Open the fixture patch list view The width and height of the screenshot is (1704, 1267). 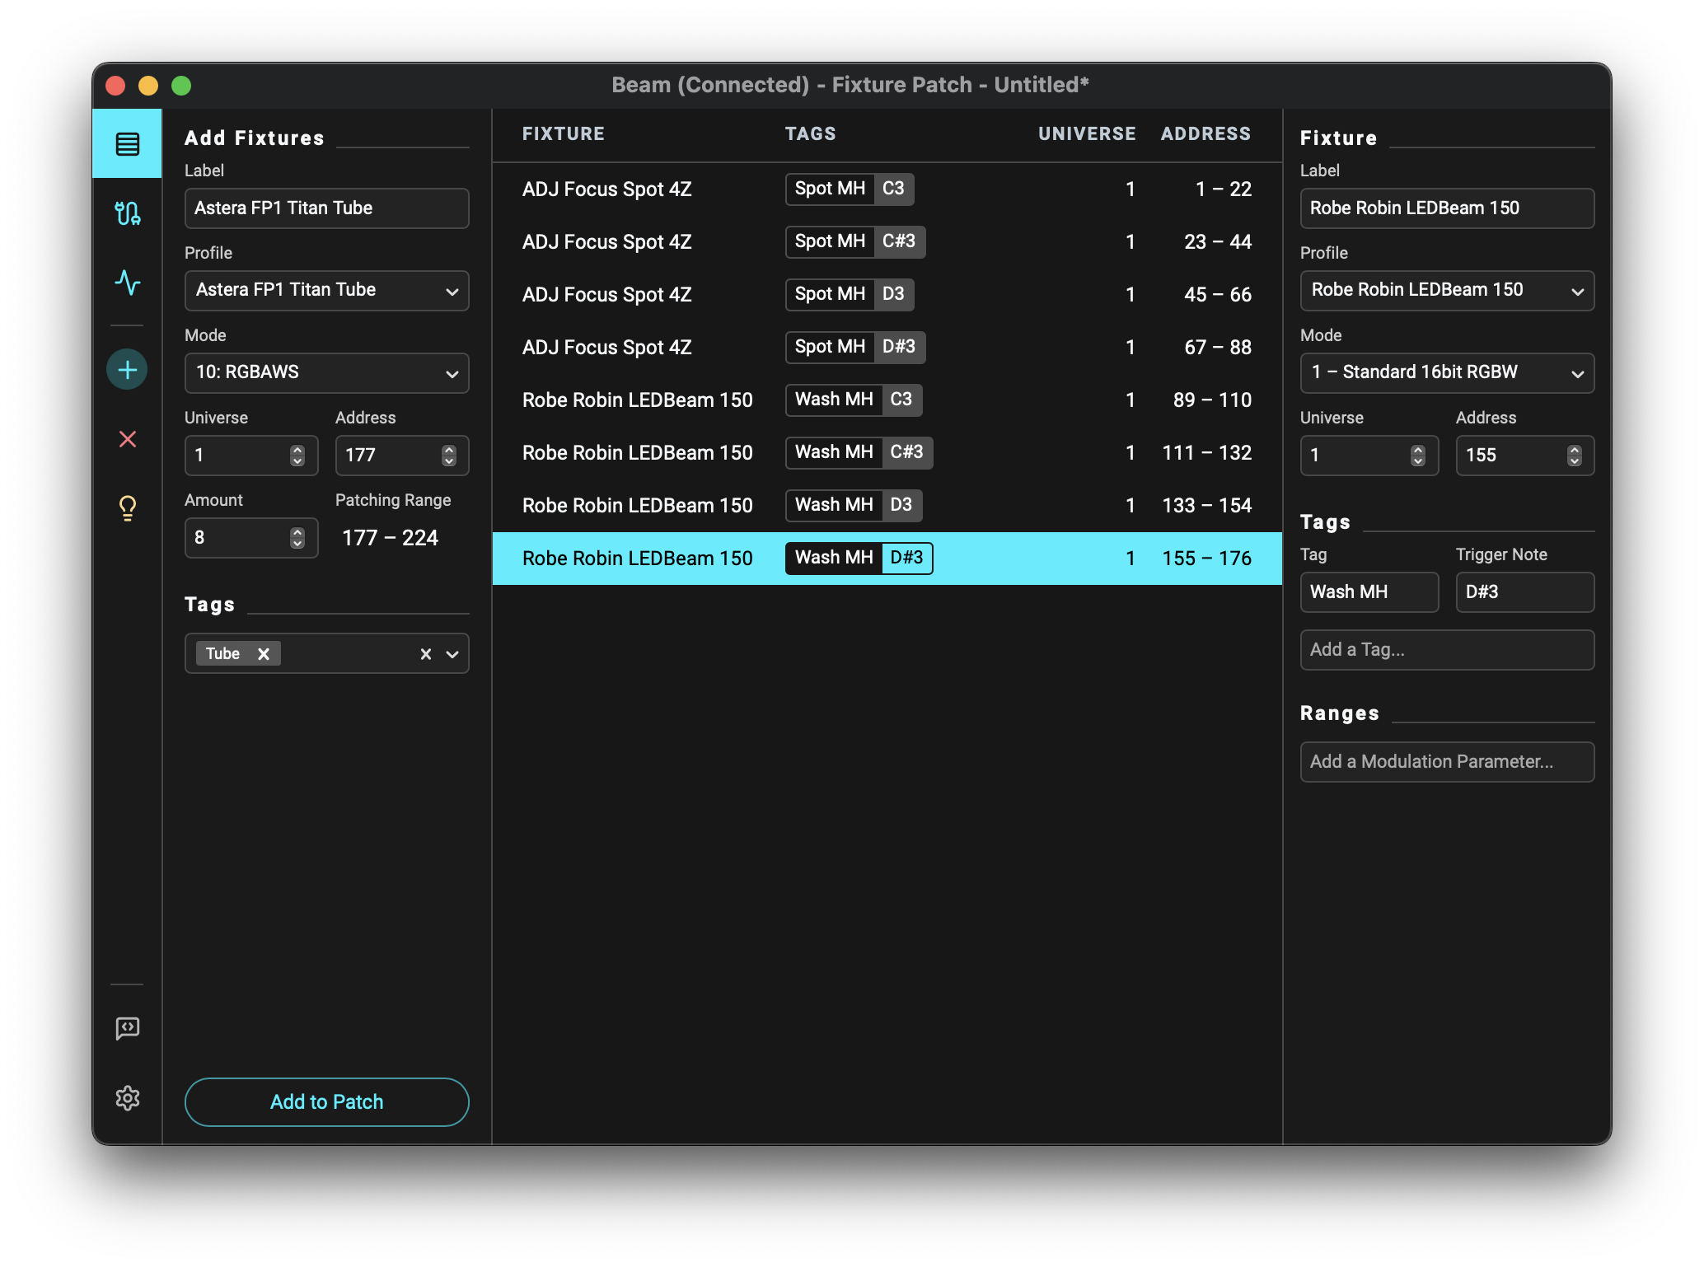127,144
